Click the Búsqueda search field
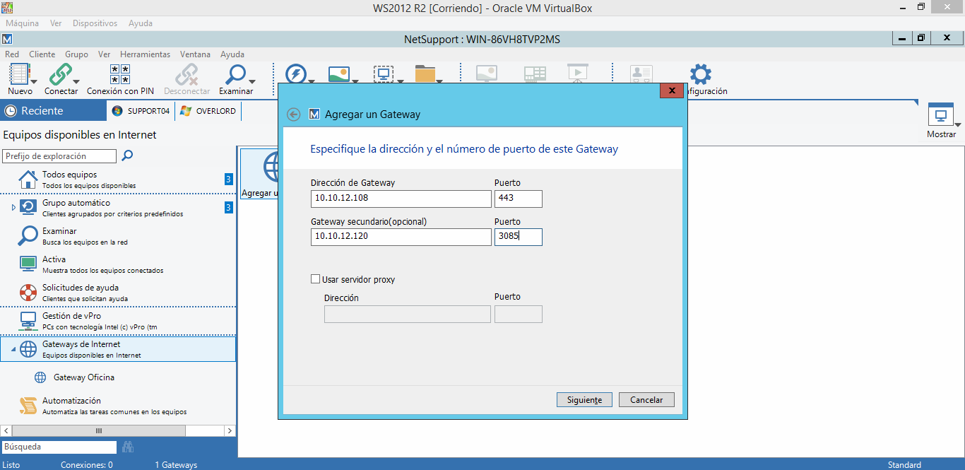Viewport: 965px width, 470px height. pos(59,447)
